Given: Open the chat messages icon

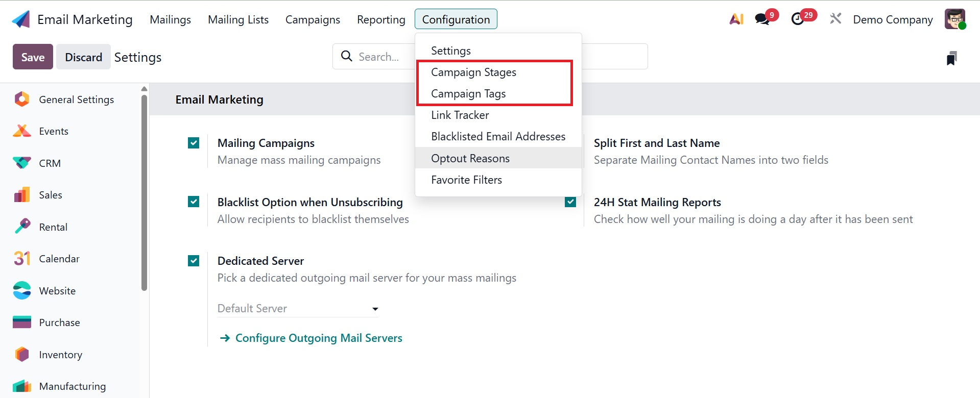Looking at the screenshot, I should click(x=762, y=19).
